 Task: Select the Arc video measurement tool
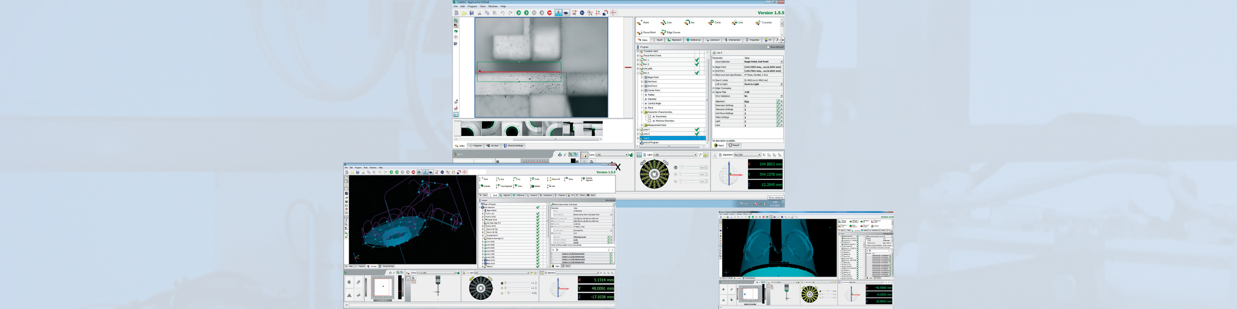click(x=689, y=23)
